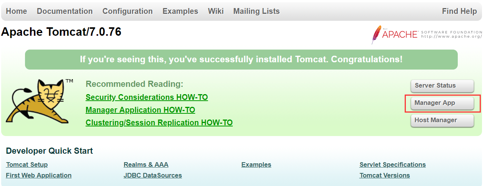Open Manager Application HOW-TO link
Viewport: 487px width, 186px height.
pyautogui.click(x=140, y=110)
